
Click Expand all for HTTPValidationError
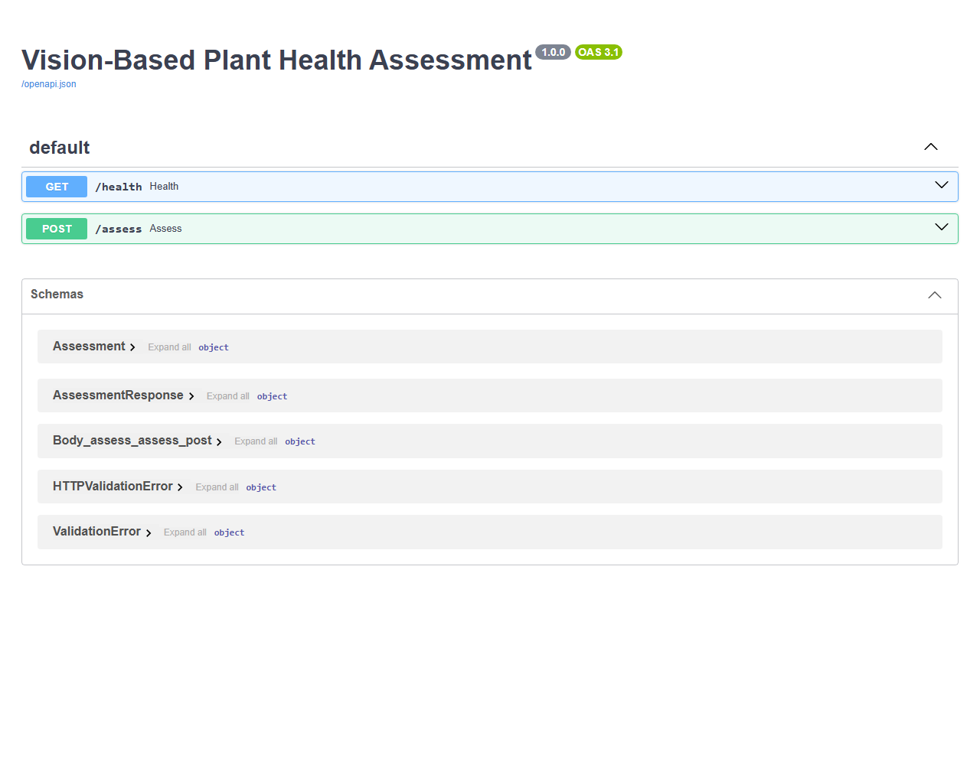(217, 487)
